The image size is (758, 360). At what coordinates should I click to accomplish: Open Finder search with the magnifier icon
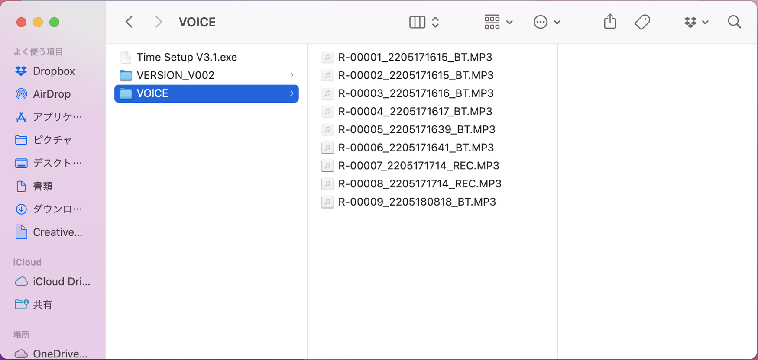pos(735,22)
